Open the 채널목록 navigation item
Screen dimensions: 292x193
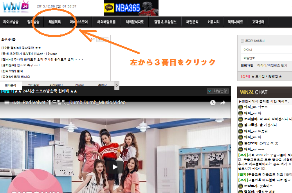coord(54,22)
